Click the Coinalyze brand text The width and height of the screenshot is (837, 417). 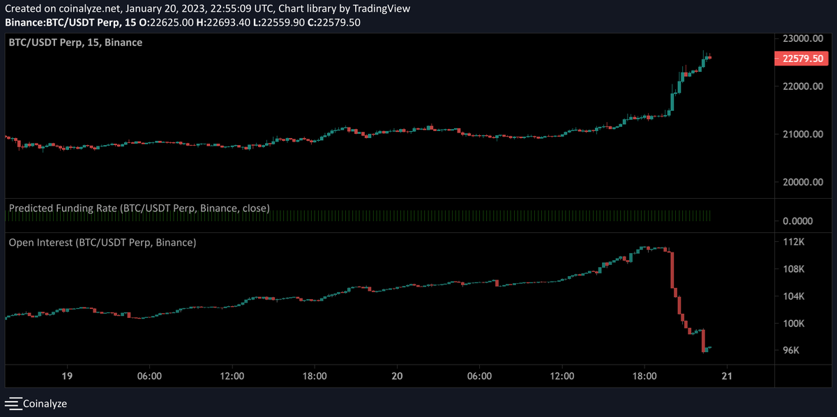[x=45, y=403]
